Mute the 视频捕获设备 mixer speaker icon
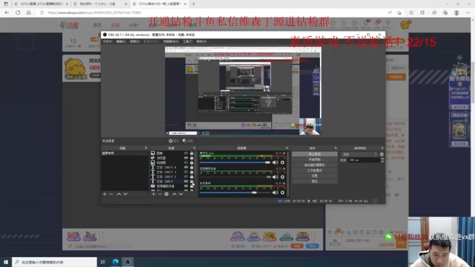This screenshot has height=267, width=475. pyautogui.click(x=275, y=177)
